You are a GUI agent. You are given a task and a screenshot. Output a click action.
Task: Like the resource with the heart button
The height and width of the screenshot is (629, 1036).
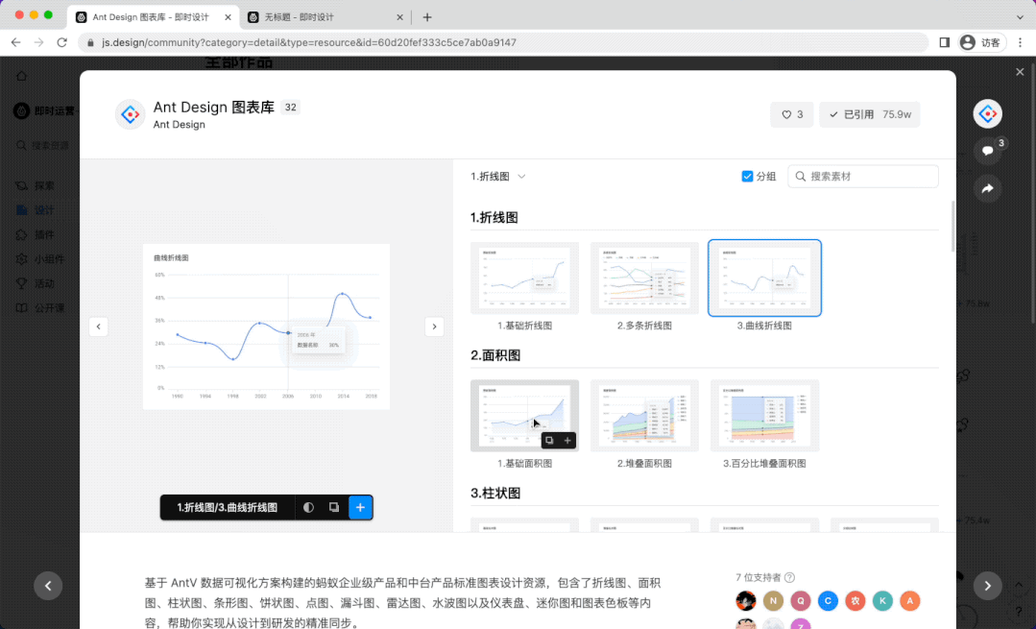[x=791, y=114]
